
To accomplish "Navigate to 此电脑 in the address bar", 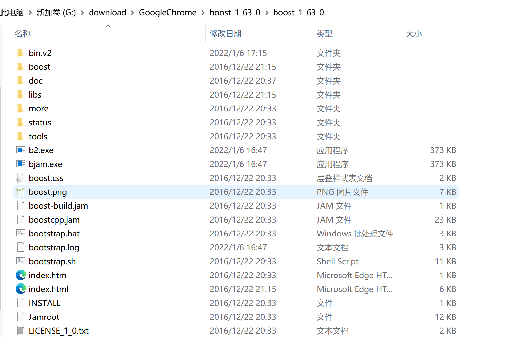I will tap(12, 12).
